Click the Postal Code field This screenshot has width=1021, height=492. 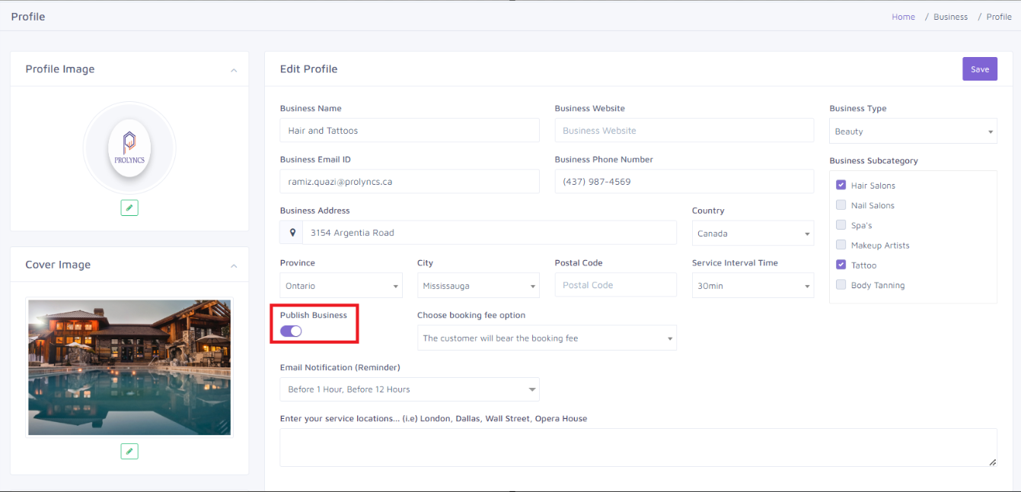[616, 285]
